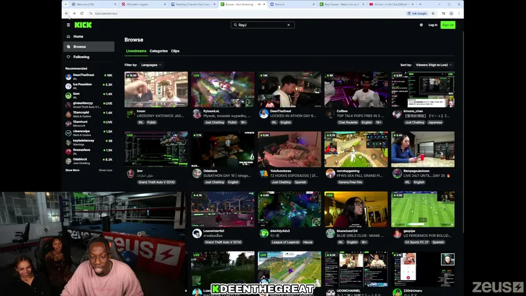Click trazer channel avatar
The width and height of the screenshot is (526, 296).
tap(131, 113)
